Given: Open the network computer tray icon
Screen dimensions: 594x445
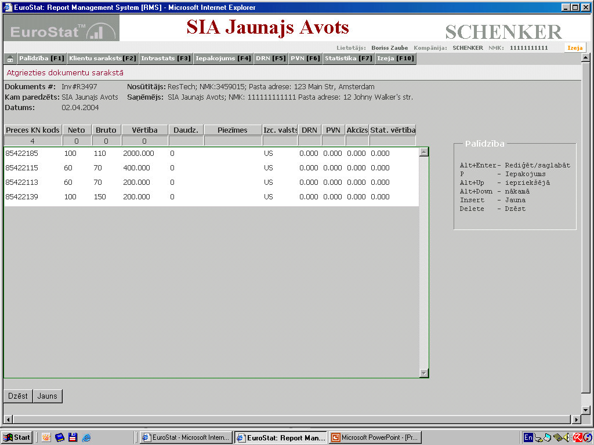Looking at the screenshot, I should click(547, 438).
